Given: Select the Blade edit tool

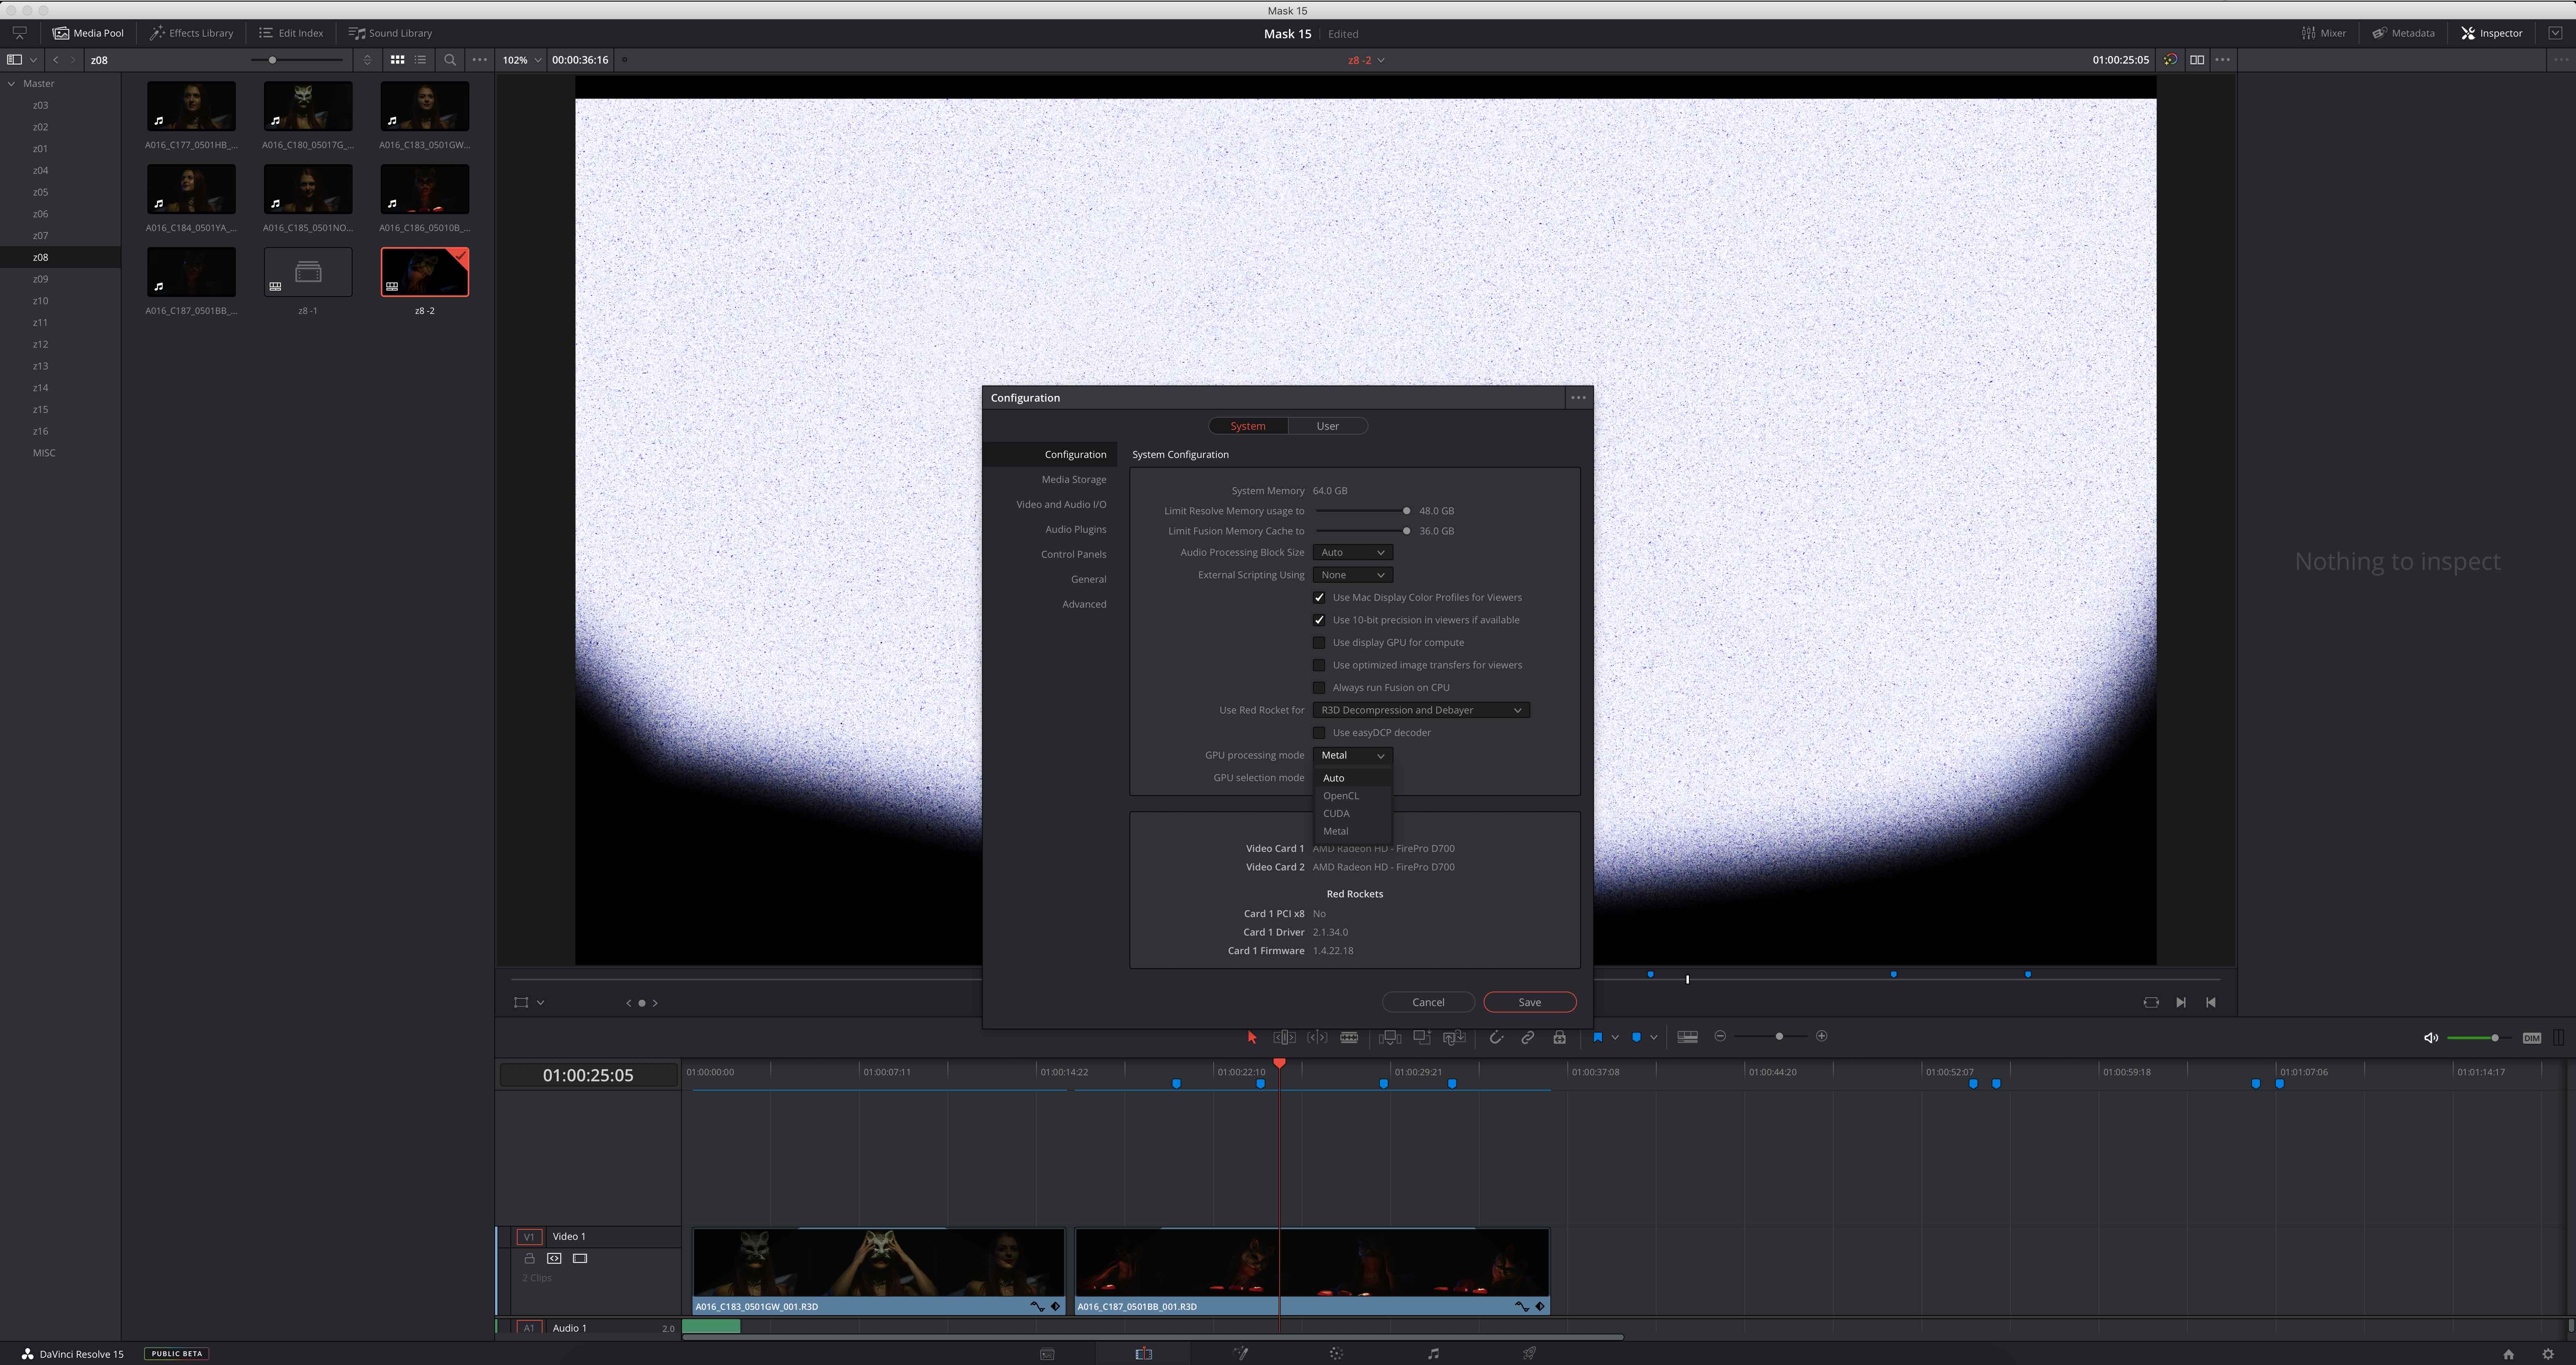Looking at the screenshot, I should pyautogui.click(x=1349, y=1037).
